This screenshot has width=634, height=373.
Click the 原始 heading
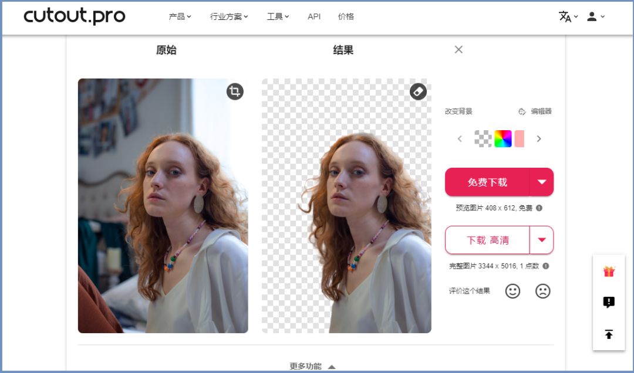click(166, 50)
